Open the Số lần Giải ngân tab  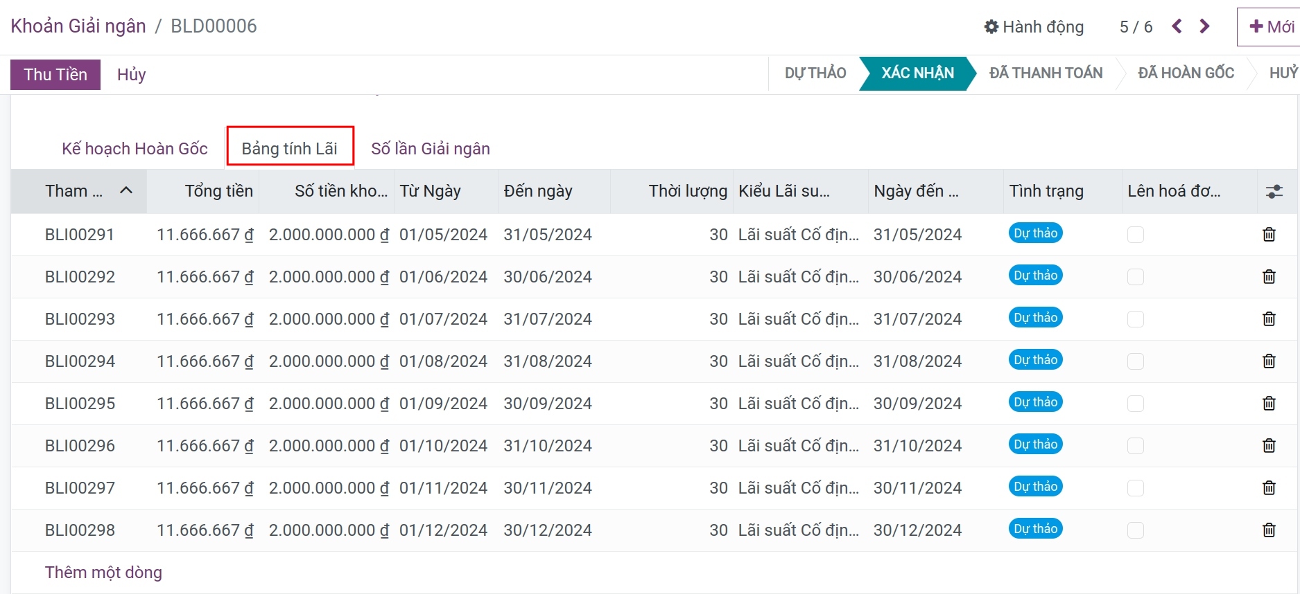431,149
